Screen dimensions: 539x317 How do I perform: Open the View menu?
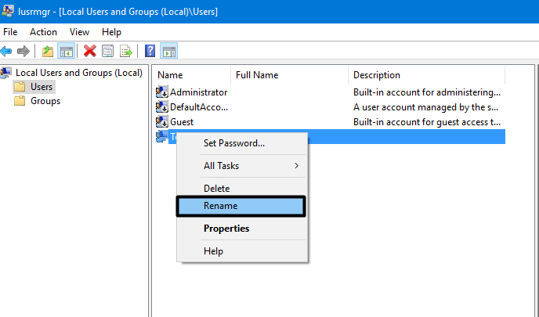79,32
